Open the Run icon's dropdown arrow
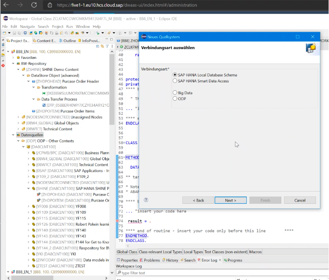329x280 pixels. point(102,33)
